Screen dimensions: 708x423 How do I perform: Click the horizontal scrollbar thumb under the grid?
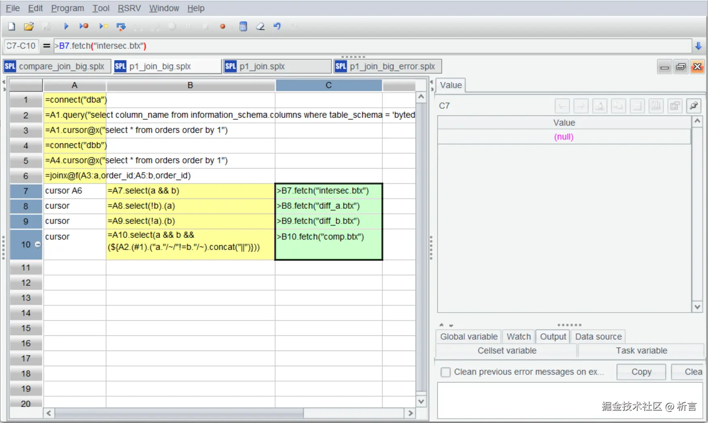point(179,413)
